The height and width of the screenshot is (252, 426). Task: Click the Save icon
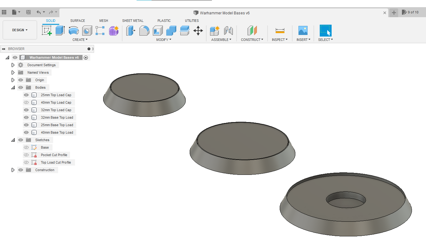pos(28,12)
